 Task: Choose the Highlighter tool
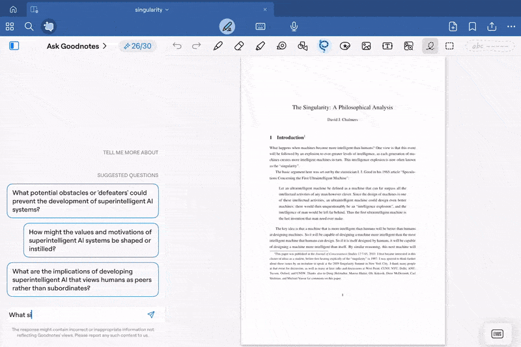coord(260,46)
